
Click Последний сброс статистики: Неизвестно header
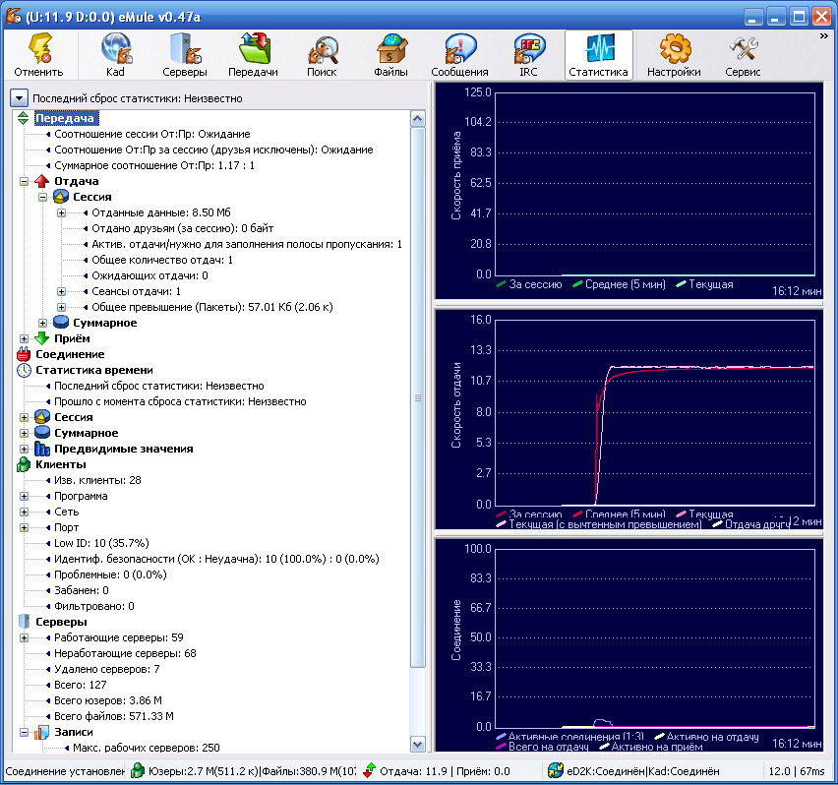pyautogui.click(x=138, y=98)
